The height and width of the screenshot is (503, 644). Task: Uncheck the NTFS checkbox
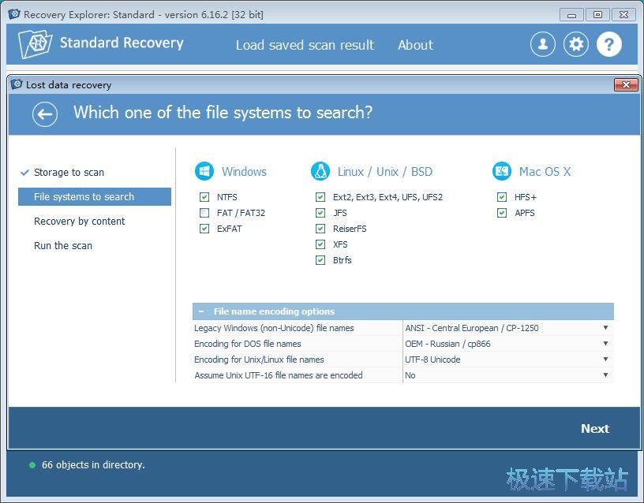click(x=204, y=197)
